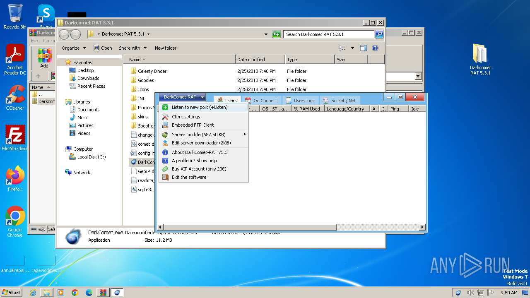The width and height of the screenshot is (530, 298).
Task: Toggle the preview pane icon
Action: [364, 48]
